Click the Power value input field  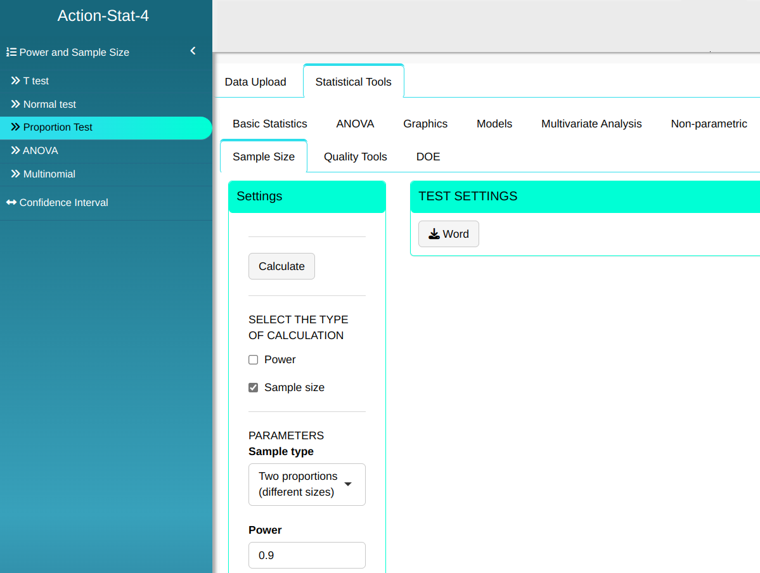307,555
